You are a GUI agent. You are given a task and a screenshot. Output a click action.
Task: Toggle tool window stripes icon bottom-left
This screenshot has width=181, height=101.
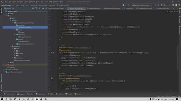pyautogui.click(x=1, y=96)
